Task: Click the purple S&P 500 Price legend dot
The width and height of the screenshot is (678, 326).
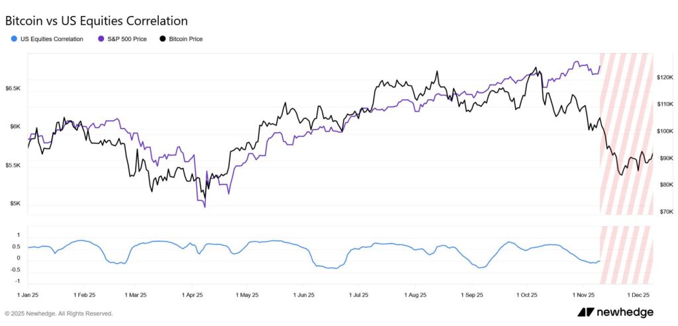Action: 101,39
